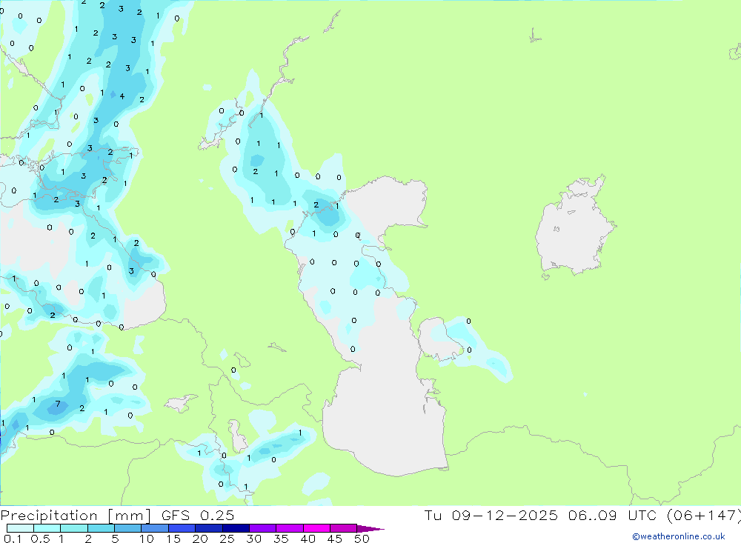Click the 1–2 mm legend color swatch
The image size is (741, 543).
74,528
